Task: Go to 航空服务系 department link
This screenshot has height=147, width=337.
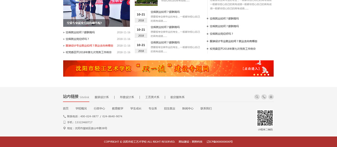Action: [x=177, y=97]
